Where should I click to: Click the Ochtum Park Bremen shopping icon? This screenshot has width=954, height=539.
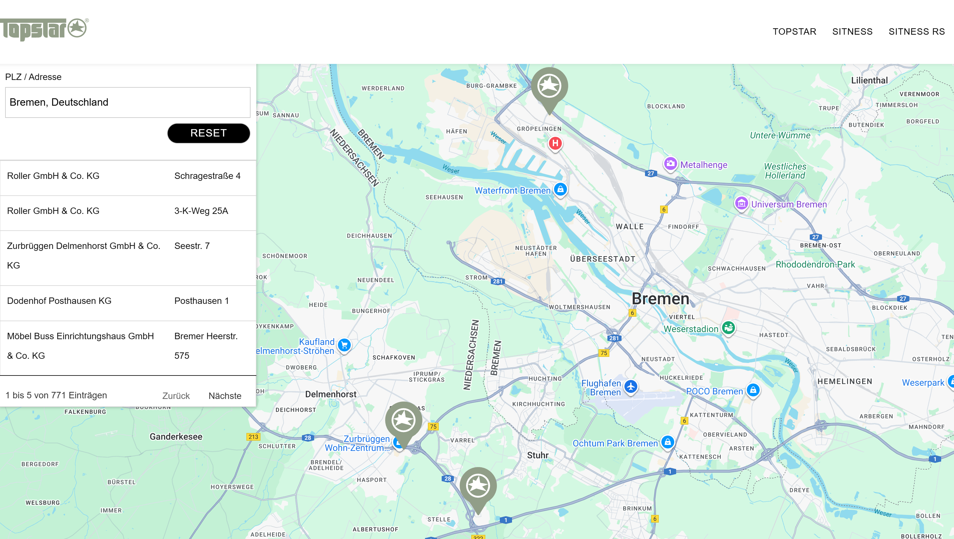[667, 442]
